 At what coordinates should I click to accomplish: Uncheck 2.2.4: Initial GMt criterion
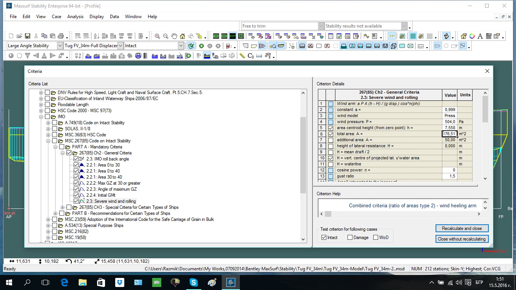click(76, 195)
